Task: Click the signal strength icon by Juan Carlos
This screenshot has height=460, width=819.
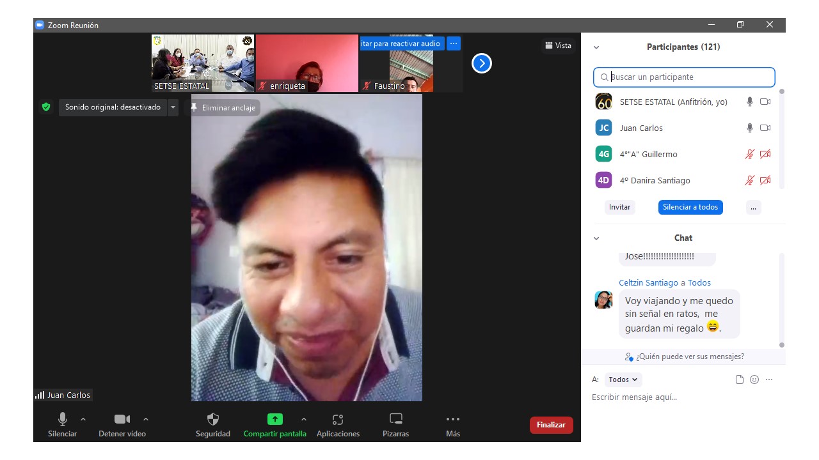Action: tap(40, 395)
